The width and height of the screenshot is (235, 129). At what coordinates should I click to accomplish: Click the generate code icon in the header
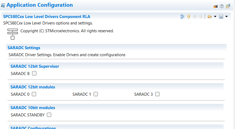(215, 6)
